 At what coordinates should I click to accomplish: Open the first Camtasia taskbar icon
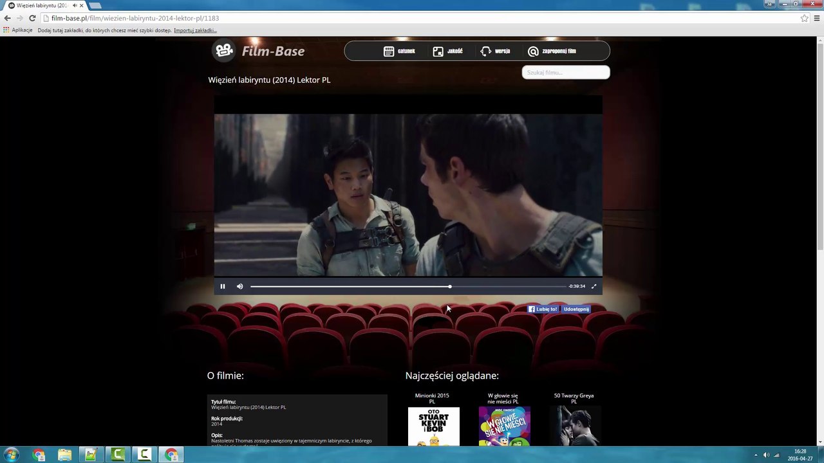pyautogui.click(x=118, y=455)
